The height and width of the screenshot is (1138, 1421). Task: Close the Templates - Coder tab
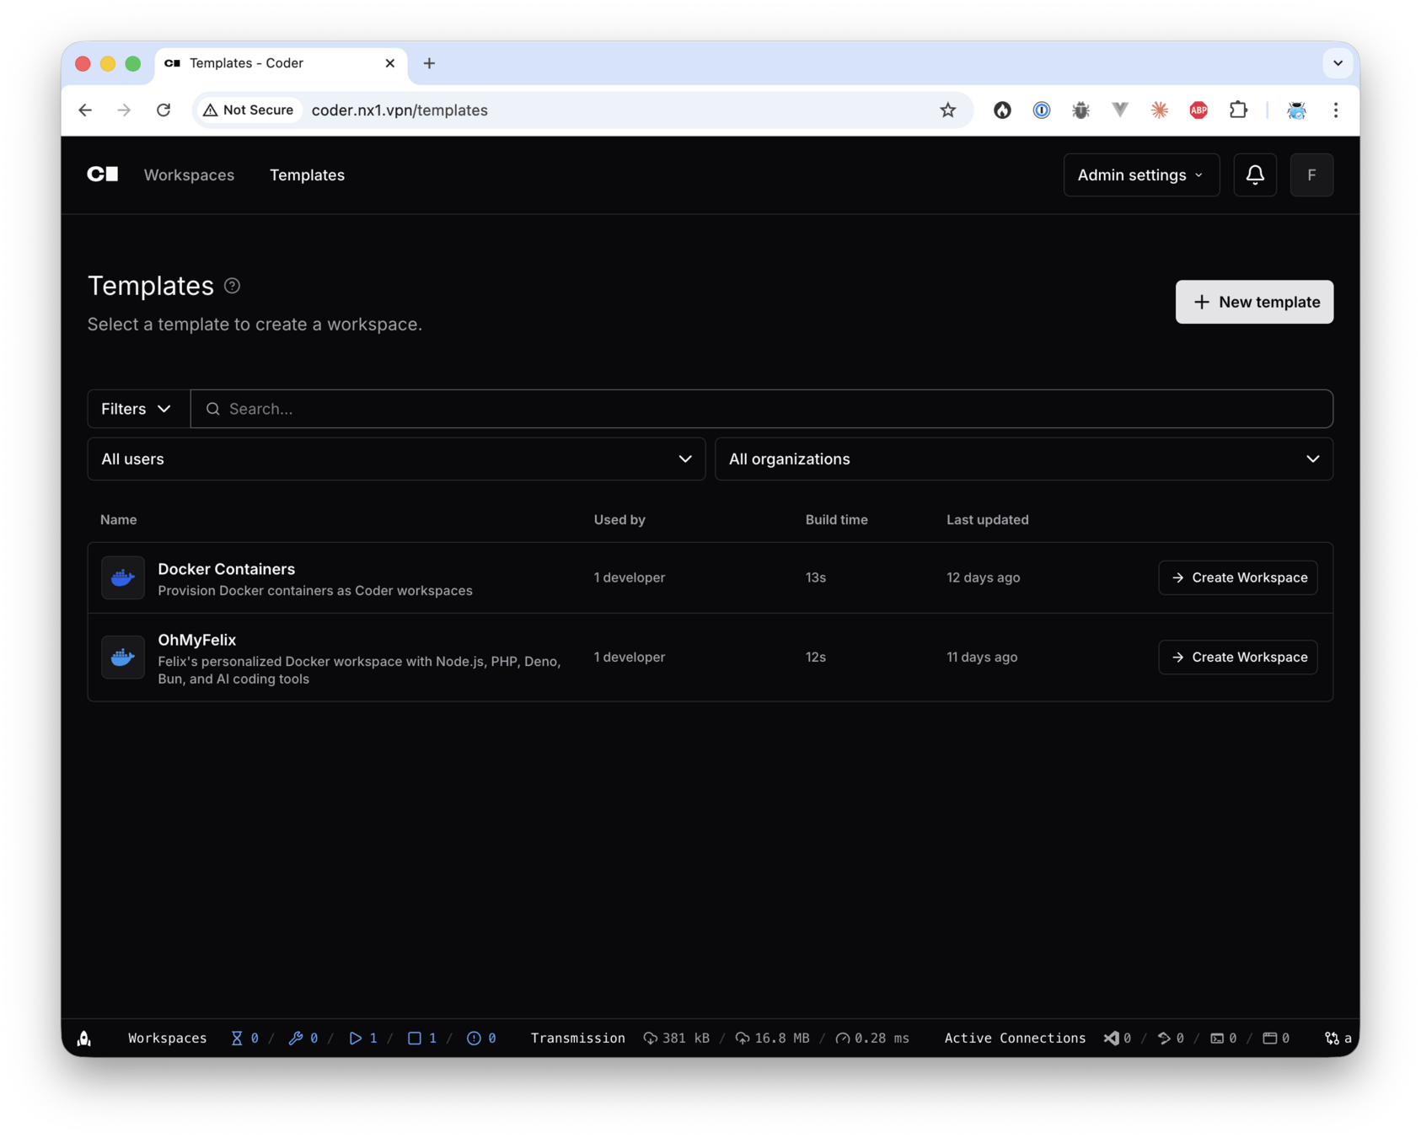click(x=390, y=63)
